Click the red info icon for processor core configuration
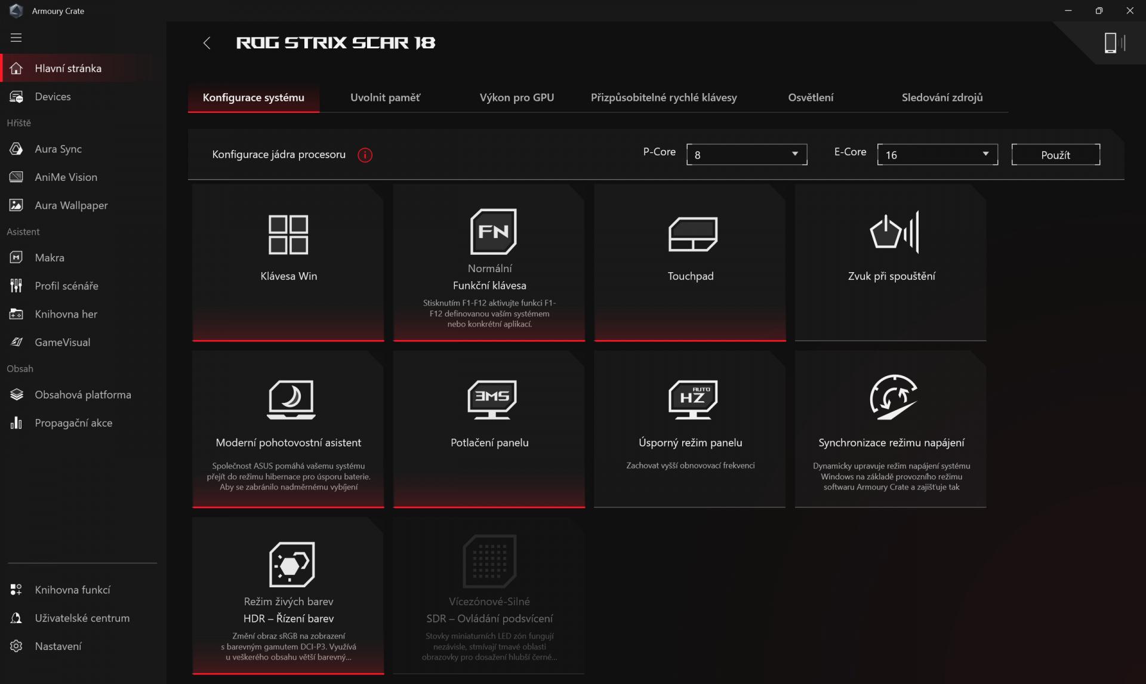 click(x=365, y=155)
